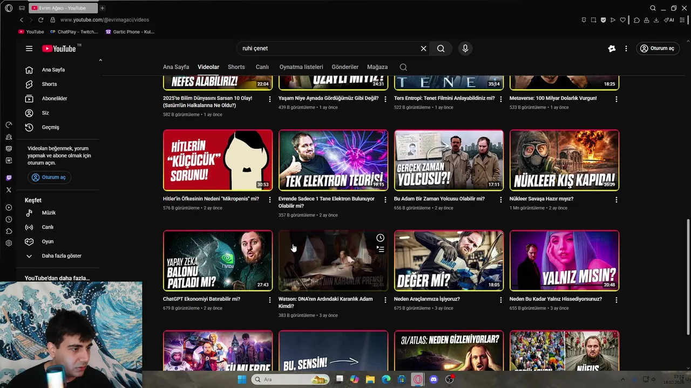
Task: Open a new browser tab
Action: [x=102, y=8]
